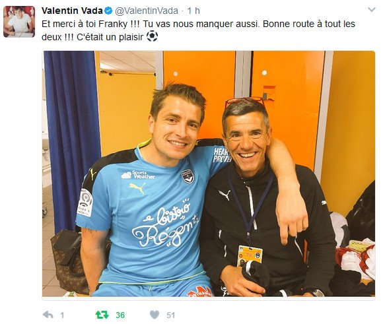Click the reply arrow icon

48,315
